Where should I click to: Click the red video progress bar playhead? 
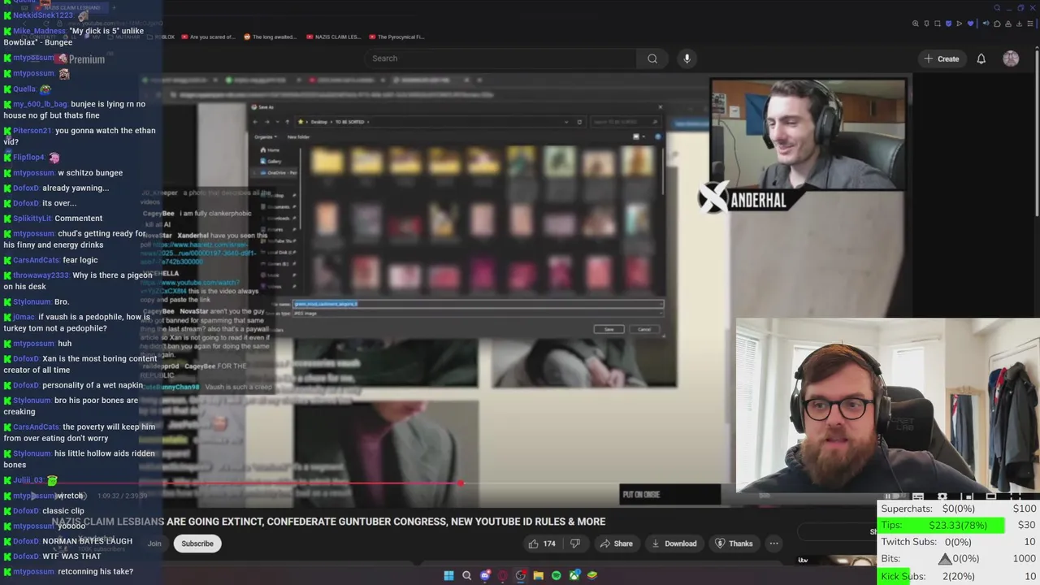tap(461, 483)
